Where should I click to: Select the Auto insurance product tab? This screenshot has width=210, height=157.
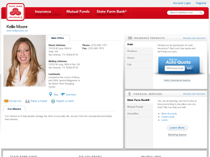[x=139, y=44]
